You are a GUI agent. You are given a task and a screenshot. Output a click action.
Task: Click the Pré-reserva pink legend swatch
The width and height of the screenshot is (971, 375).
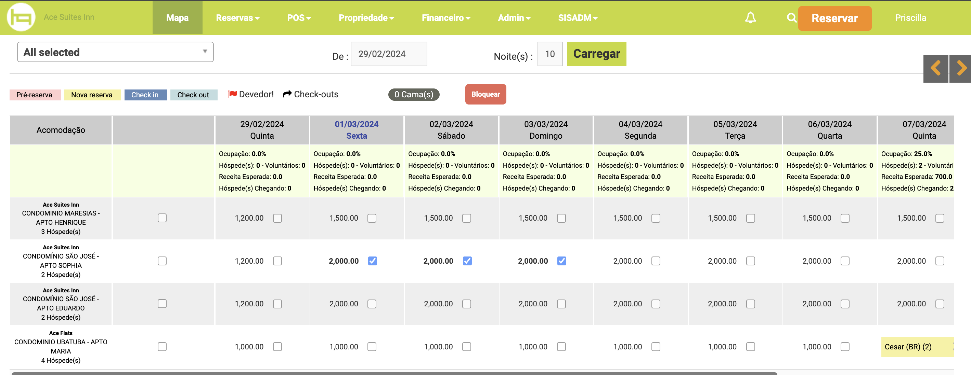[x=35, y=95]
